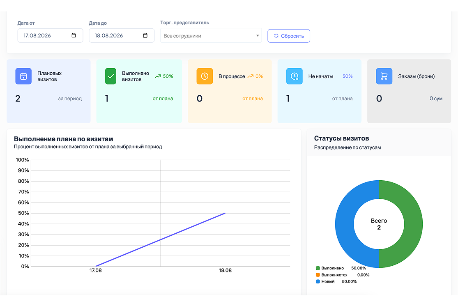Click the 50% y-axis label
458x306 pixels.
(x=23, y=213)
